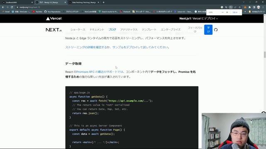Click the translate icon in address bar
The height and width of the screenshot is (149, 266).
(226, 7)
